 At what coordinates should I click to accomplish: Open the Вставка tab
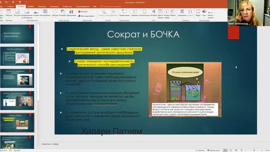pos(21,7)
